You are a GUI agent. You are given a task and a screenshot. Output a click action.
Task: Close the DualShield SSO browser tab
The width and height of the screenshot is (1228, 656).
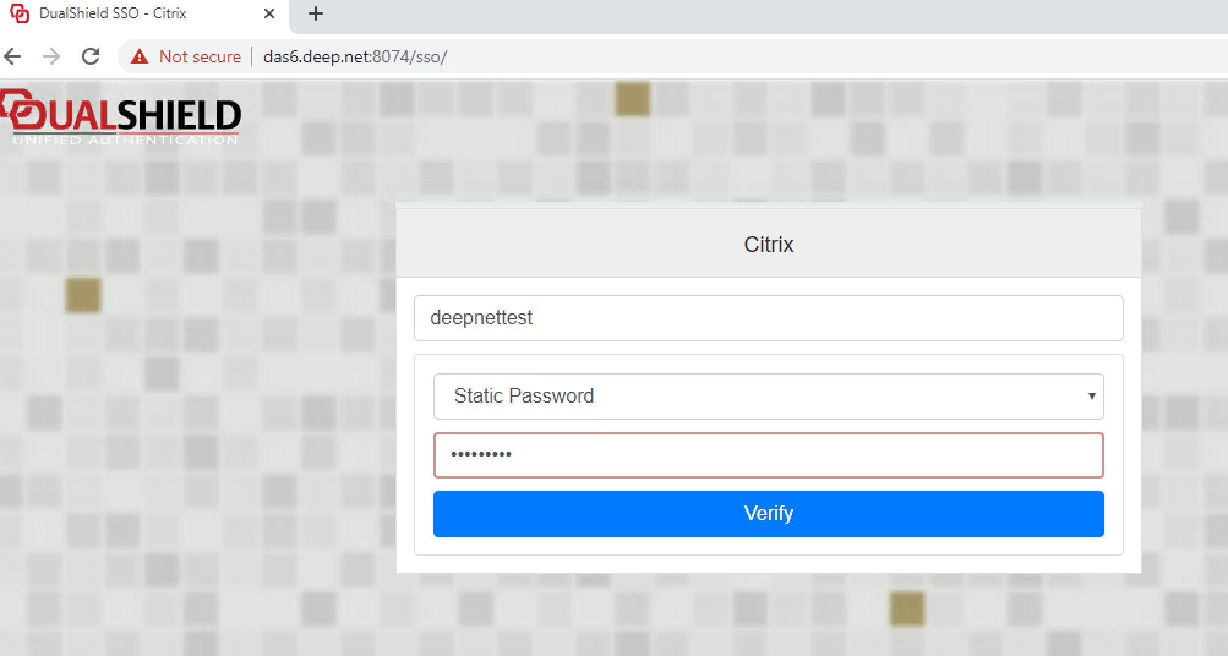tap(269, 13)
